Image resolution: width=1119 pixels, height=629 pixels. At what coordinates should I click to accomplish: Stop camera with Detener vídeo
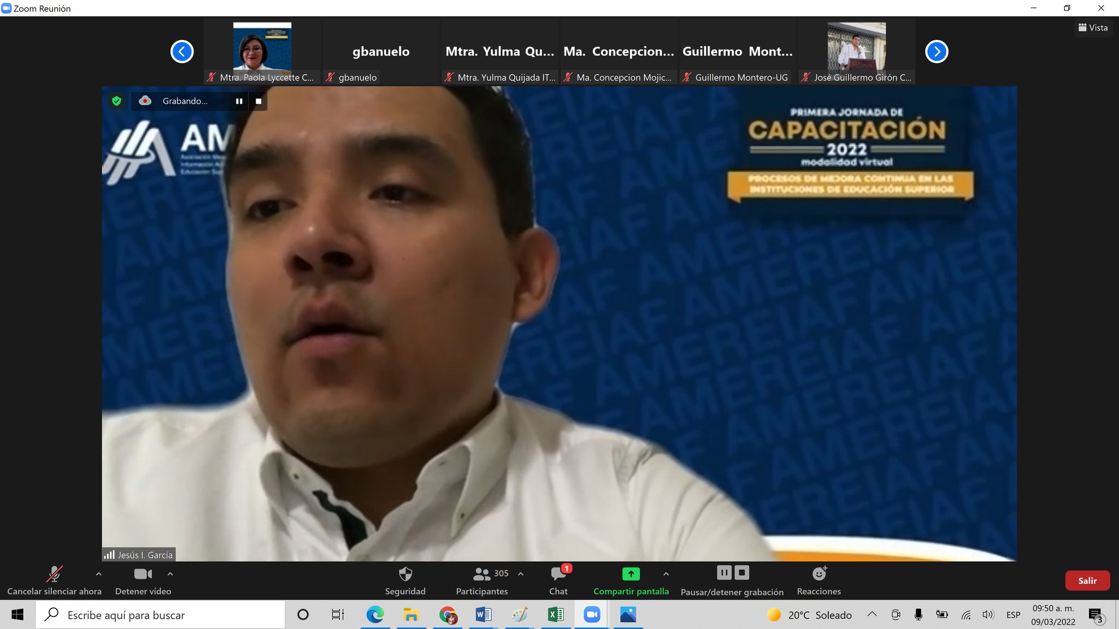pos(143,581)
